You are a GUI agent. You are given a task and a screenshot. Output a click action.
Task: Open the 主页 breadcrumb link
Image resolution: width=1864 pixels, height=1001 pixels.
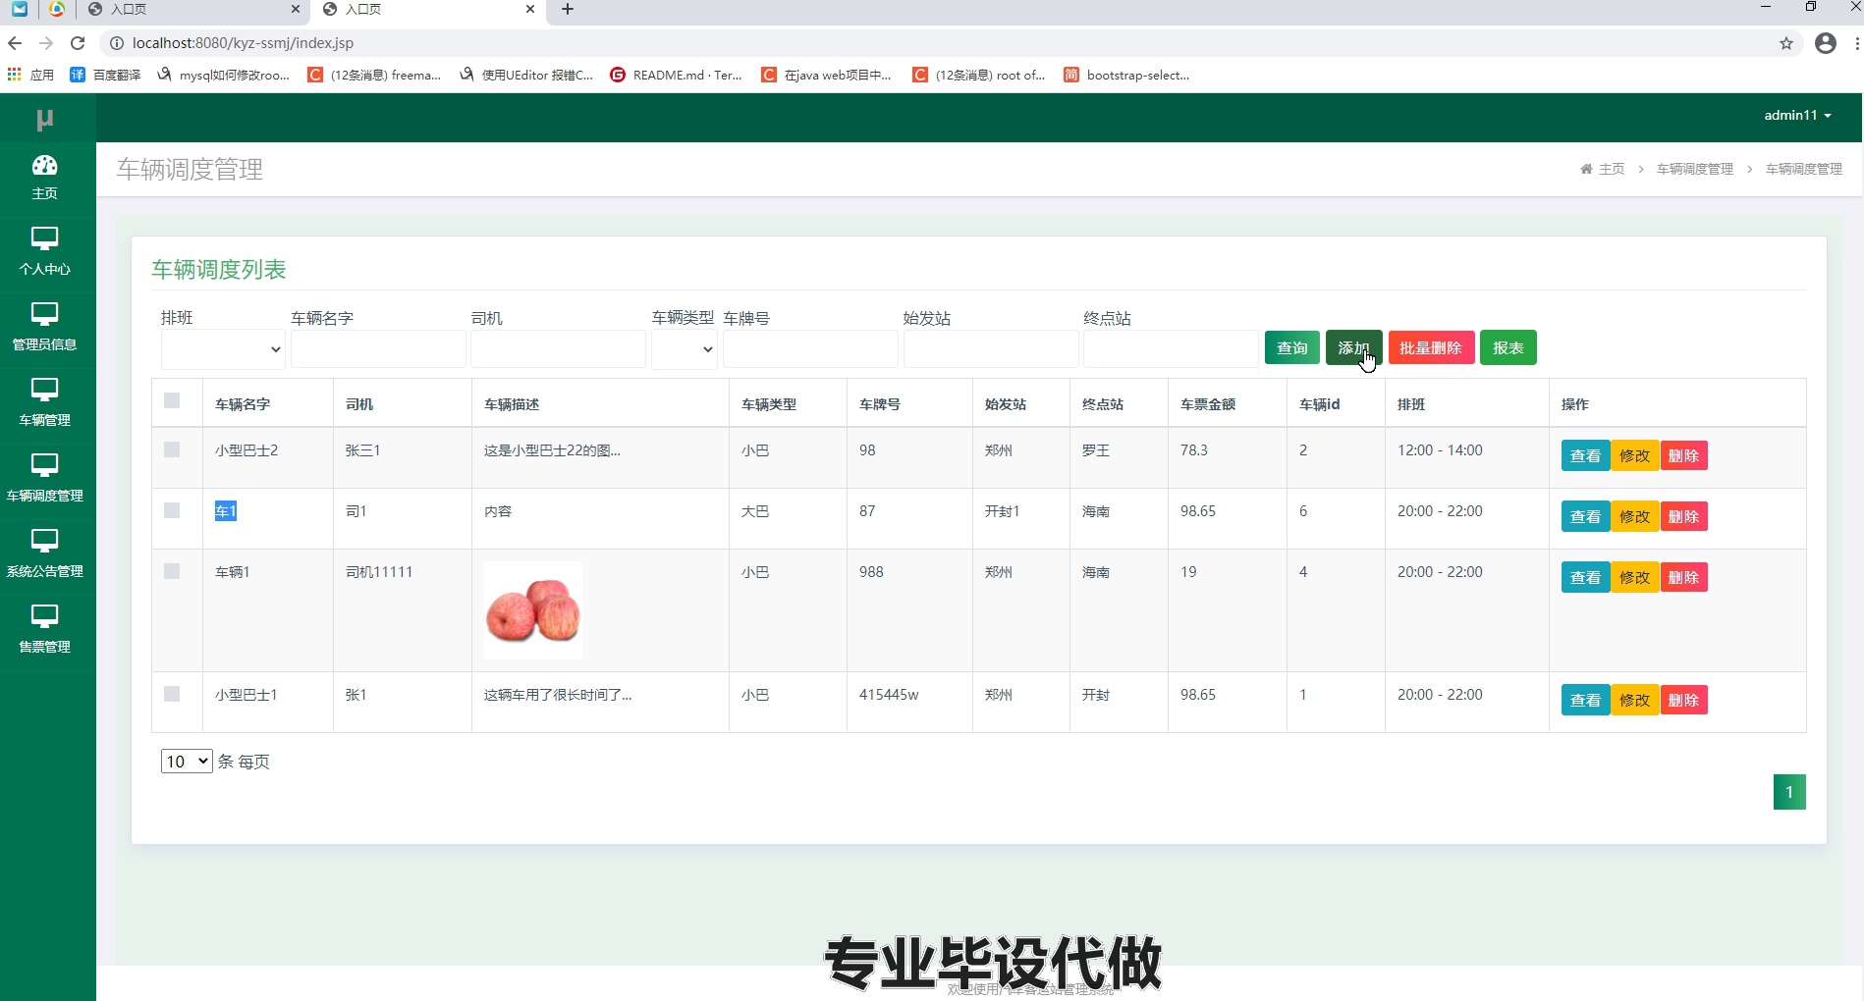pos(1611,168)
